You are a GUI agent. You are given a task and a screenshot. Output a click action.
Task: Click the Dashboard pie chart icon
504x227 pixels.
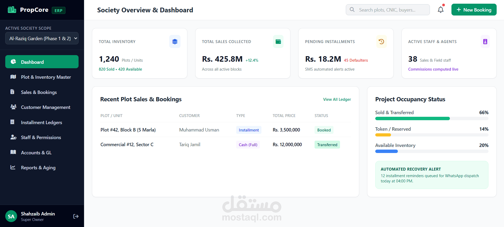coord(13,62)
